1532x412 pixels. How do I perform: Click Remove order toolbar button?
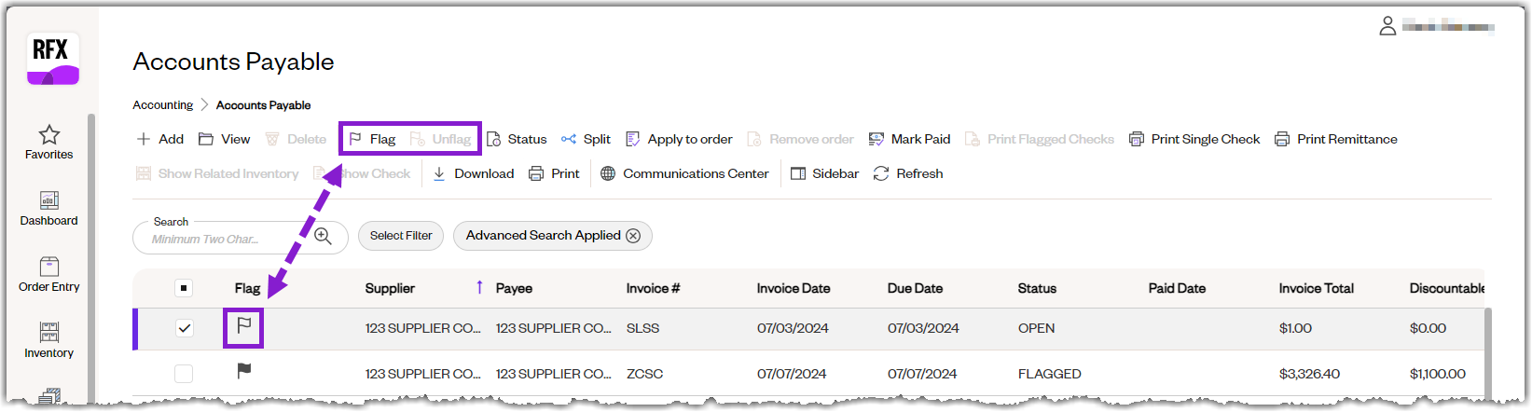tap(800, 139)
